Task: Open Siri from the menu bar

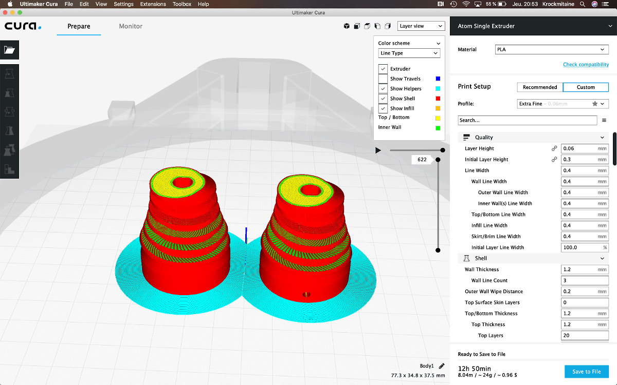Action: [x=594, y=4]
